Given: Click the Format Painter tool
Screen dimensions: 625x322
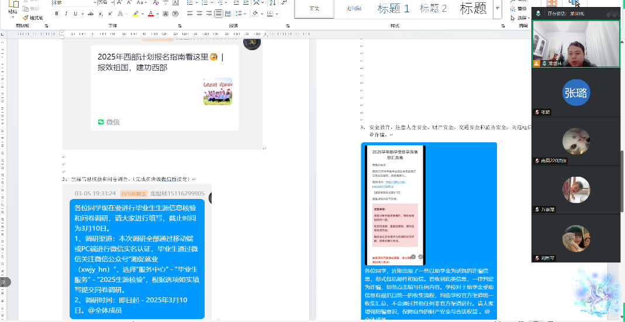Looking at the screenshot, I should pyautogui.click(x=33, y=17).
